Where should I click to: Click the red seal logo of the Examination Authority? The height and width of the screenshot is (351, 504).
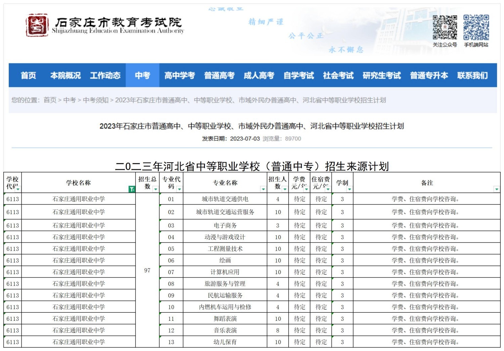pyautogui.click(x=37, y=25)
